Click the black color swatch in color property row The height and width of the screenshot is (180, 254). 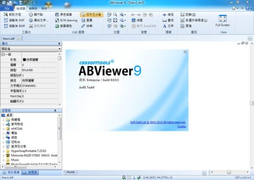click(24, 60)
